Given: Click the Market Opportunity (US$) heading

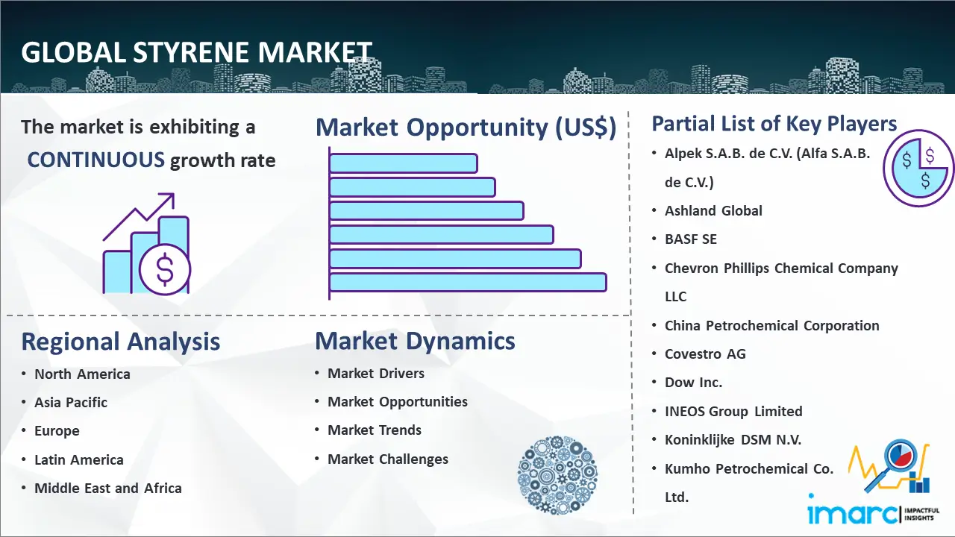Looking at the screenshot, I should (466, 128).
